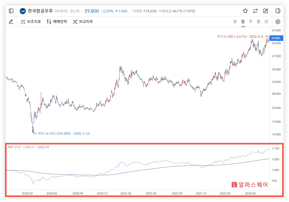The width and height of the screenshot is (289, 202).
Task: Click the blue 59,800 price axis tag
Action: pos(276,38)
